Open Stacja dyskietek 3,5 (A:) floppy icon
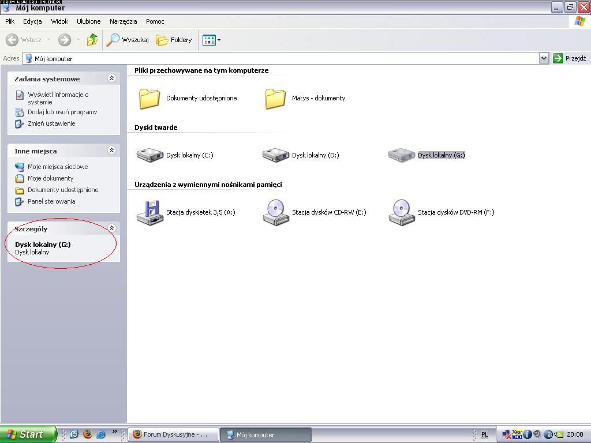 tap(150, 212)
